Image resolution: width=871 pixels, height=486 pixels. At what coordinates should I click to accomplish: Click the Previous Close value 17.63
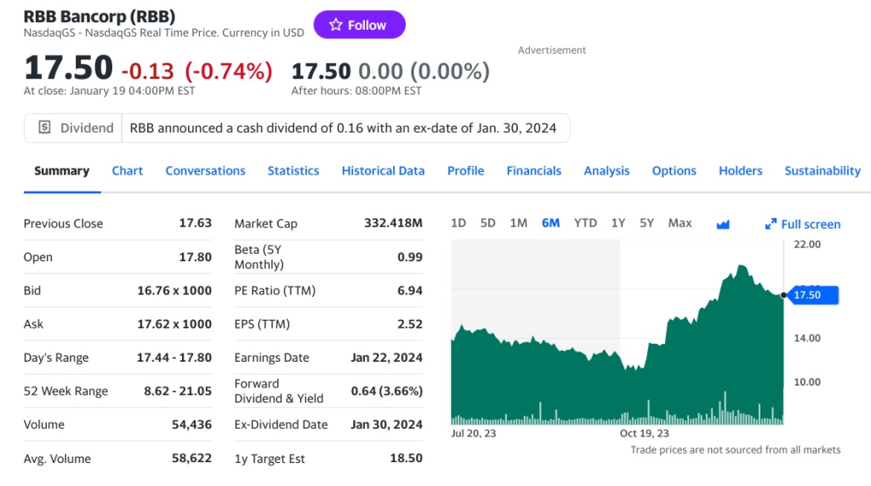point(195,223)
